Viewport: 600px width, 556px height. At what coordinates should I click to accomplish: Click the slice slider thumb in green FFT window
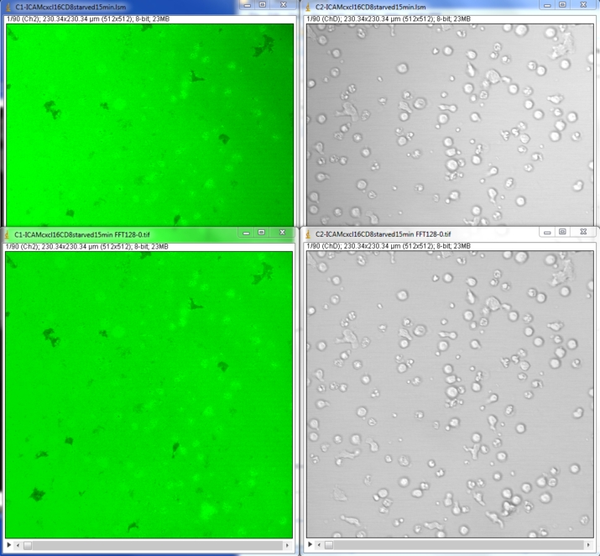28,545
